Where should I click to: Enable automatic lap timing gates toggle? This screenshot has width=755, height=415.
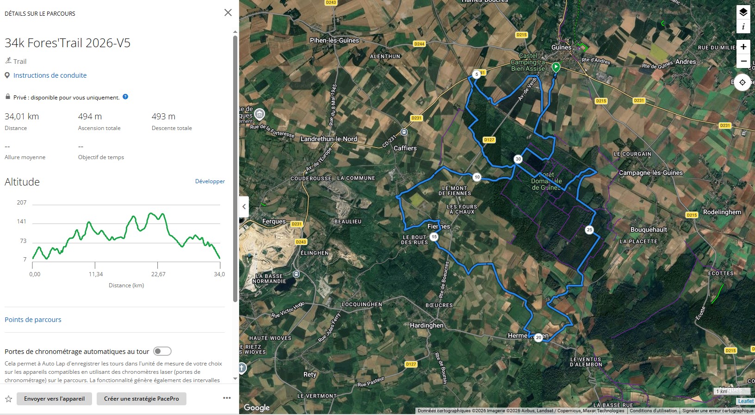click(x=162, y=351)
